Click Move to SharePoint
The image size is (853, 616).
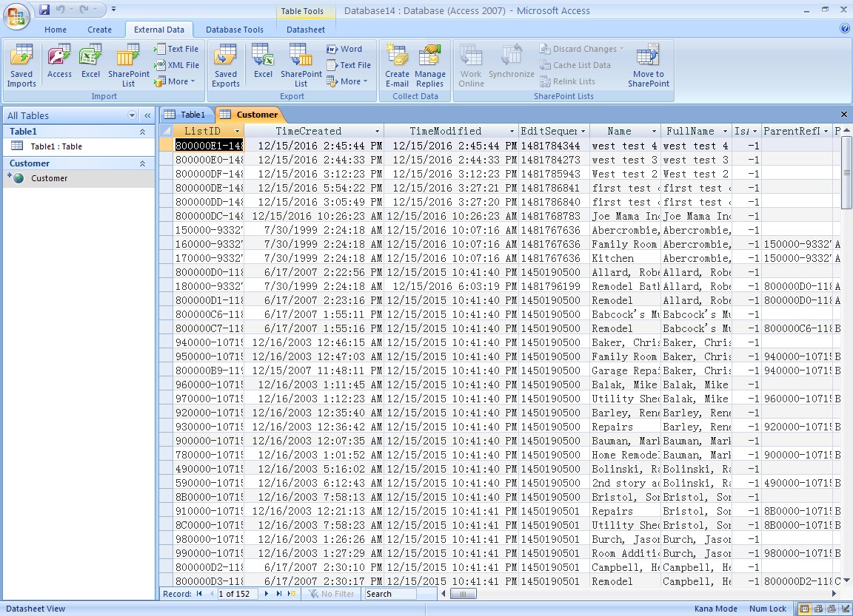pos(649,66)
